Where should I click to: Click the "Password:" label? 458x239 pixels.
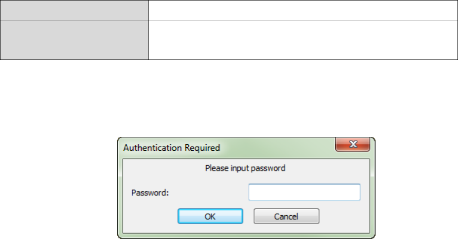(x=151, y=192)
